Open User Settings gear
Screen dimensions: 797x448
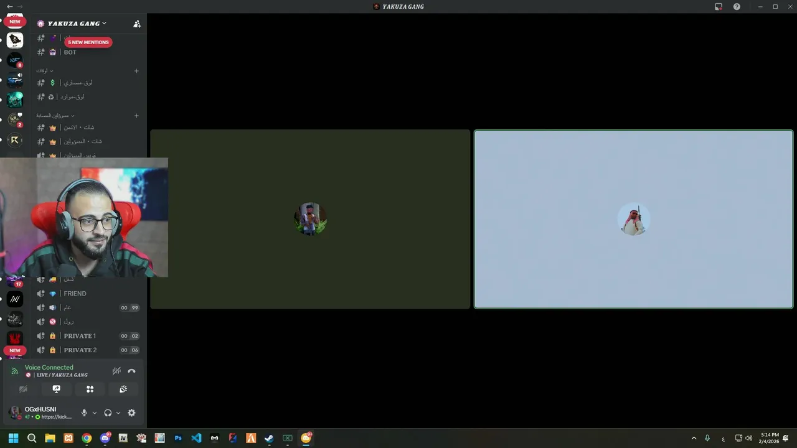131,413
